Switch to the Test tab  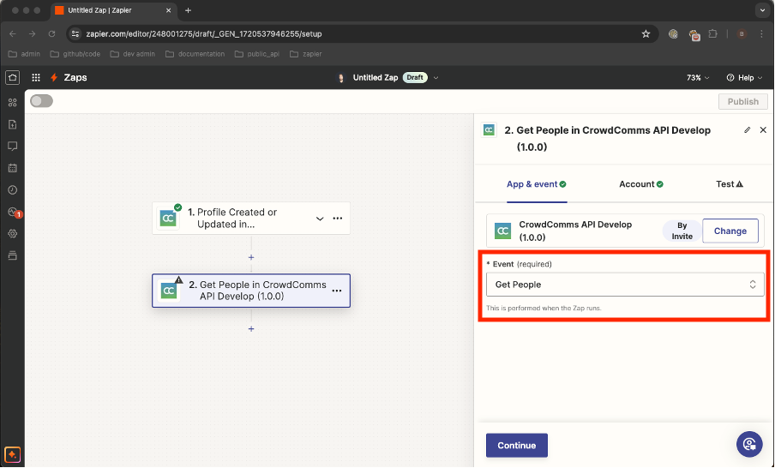[729, 184]
